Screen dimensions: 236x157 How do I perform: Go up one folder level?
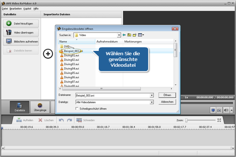pos(129,35)
